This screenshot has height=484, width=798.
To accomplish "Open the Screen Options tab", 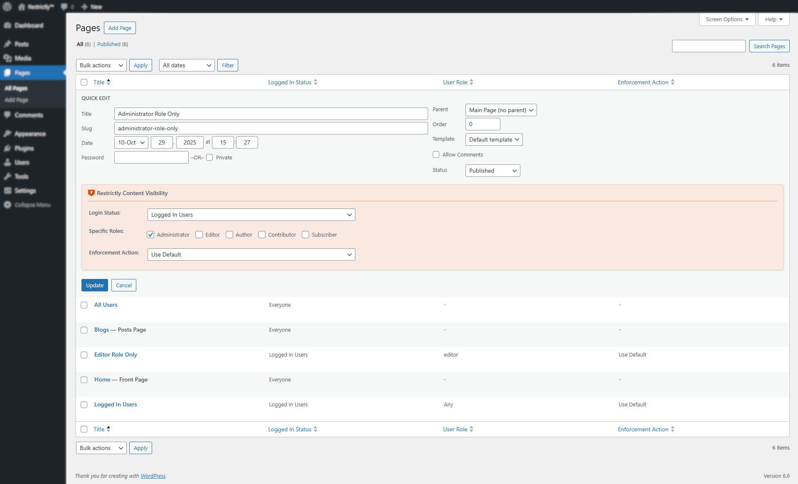I will pyautogui.click(x=727, y=19).
